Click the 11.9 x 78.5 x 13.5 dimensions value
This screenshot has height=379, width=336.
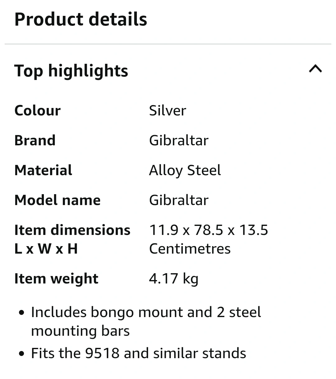pos(208,230)
